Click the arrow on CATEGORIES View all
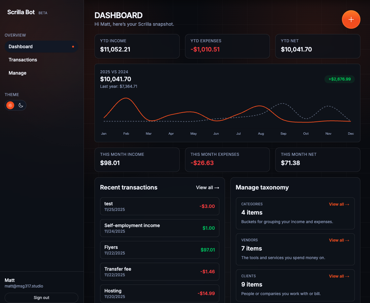 click(x=348, y=204)
